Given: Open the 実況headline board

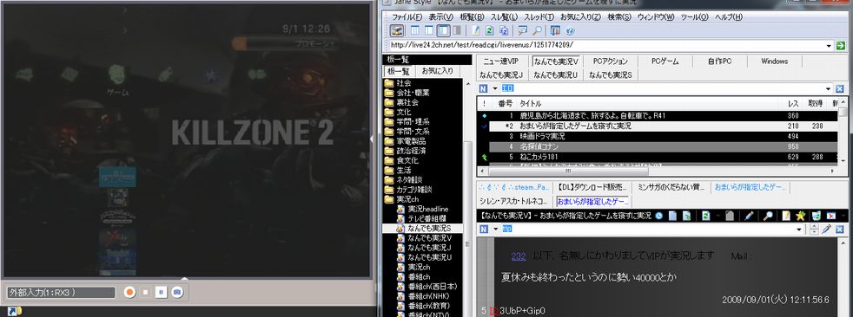Looking at the screenshot, I should 422,209.
